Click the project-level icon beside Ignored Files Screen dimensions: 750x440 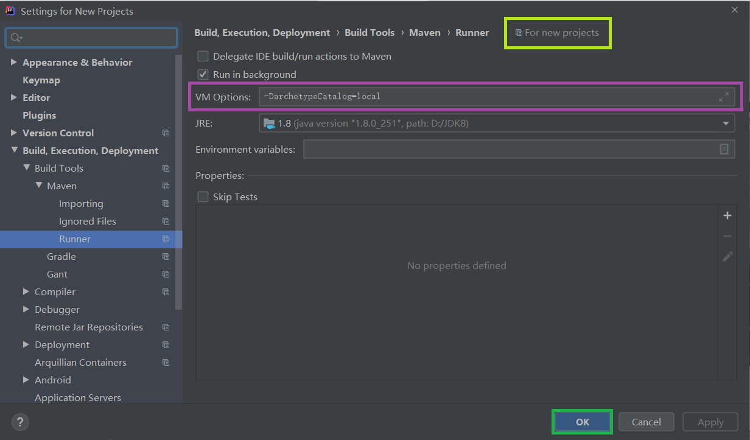[166, 221]
